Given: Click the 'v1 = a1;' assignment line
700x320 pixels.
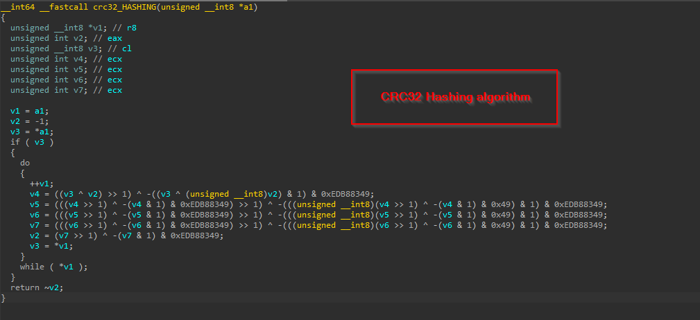Looking at the screenshot, I should [30, 111].
